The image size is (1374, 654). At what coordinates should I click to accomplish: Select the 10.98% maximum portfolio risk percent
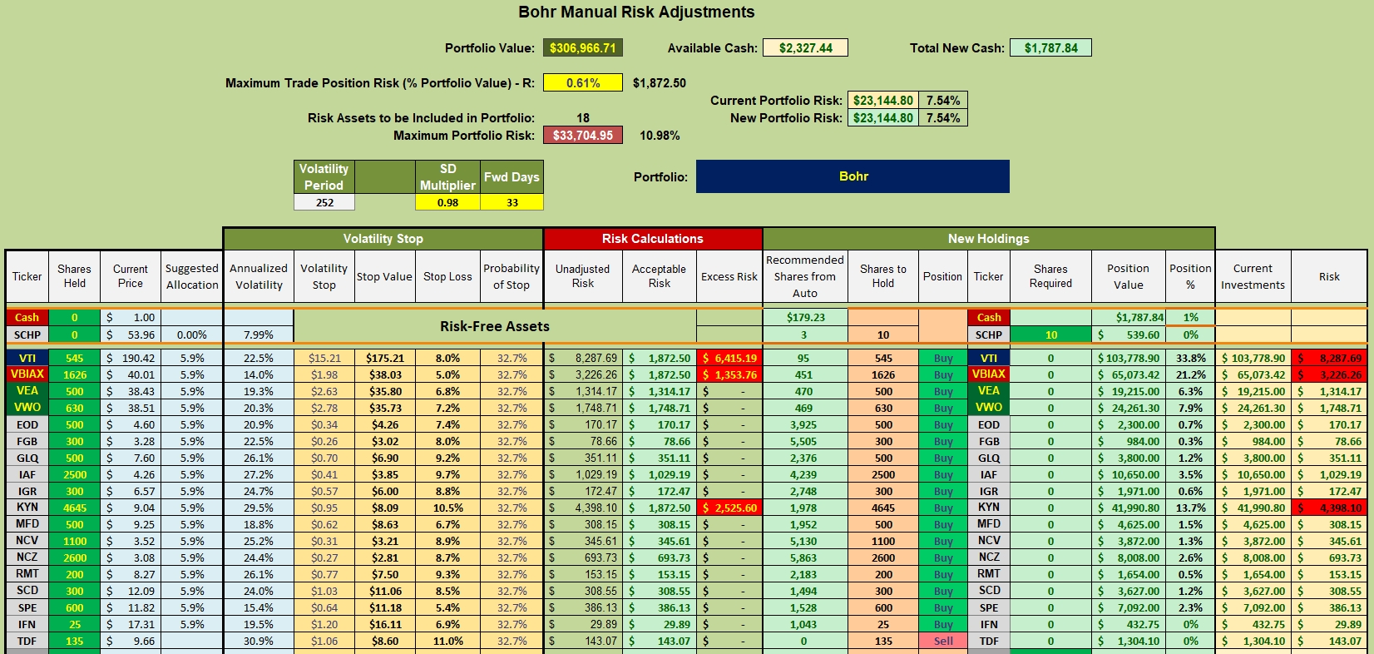click(660, 135)
